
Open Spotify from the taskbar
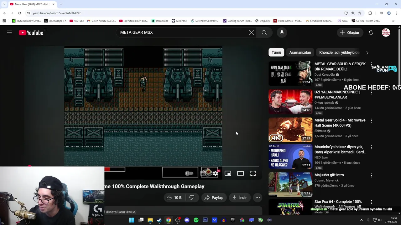pyautogui.click(x=196, y=220)
